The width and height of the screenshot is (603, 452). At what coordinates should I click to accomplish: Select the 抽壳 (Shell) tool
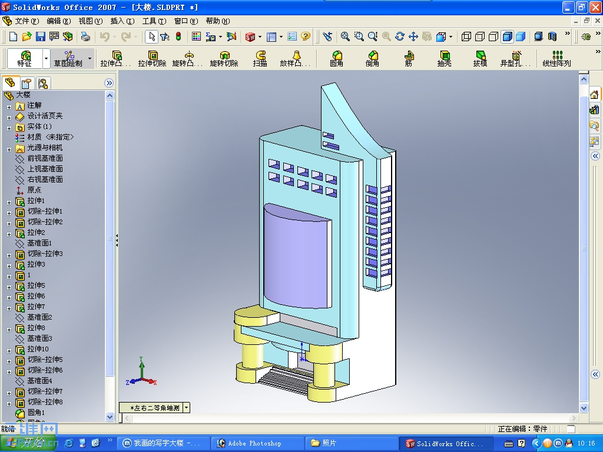pyautogui.click(x=444, y=59)
